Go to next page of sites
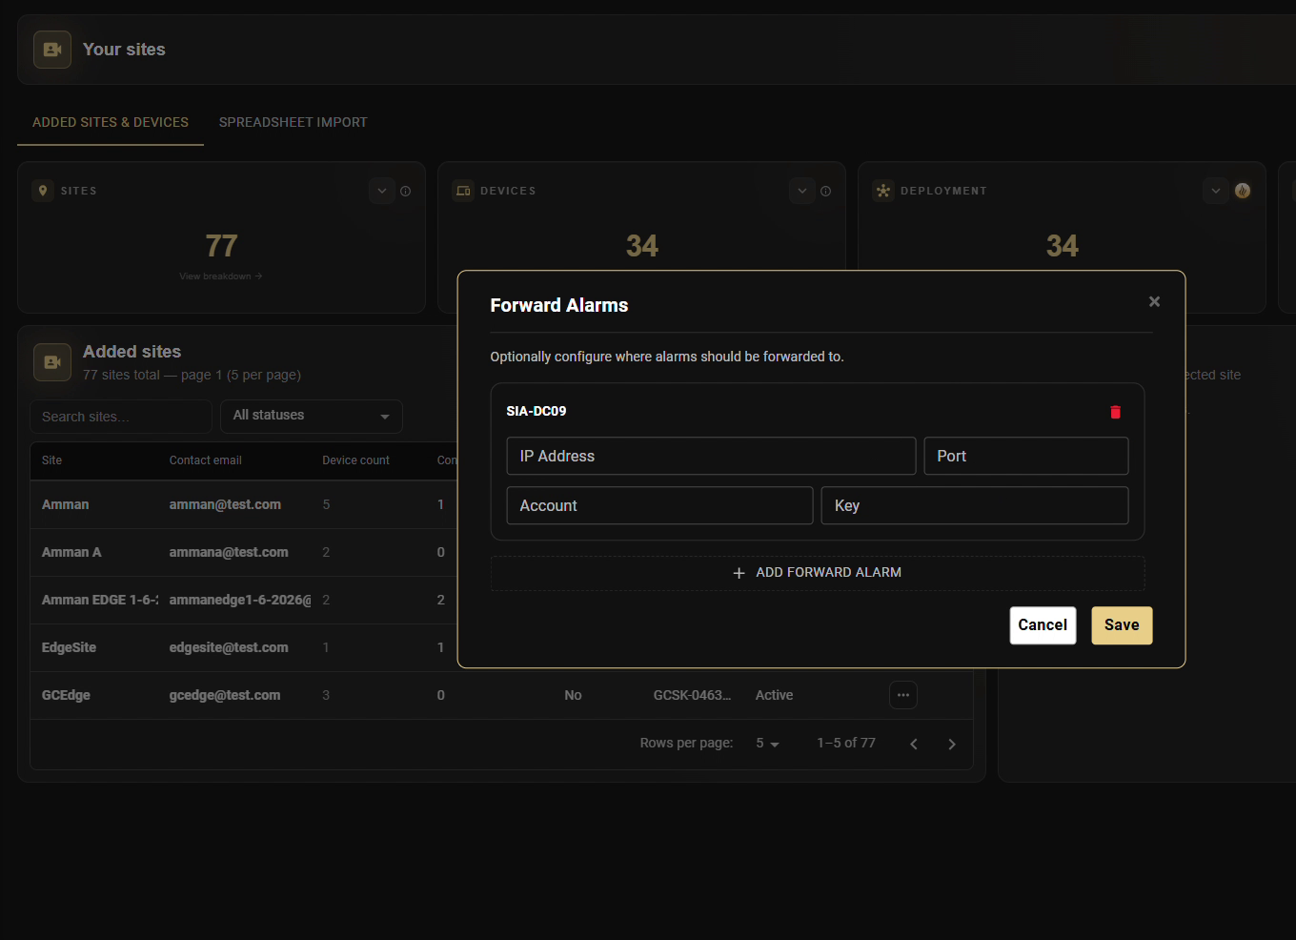1296x940 pixels. point(952,744)
